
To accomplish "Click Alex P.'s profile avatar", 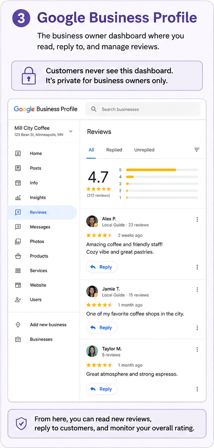I will [92, 221].
